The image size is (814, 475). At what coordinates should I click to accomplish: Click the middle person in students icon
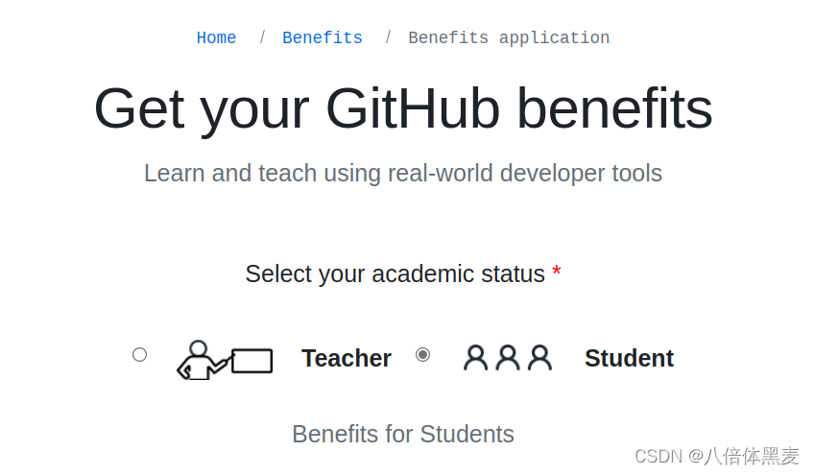tap(508, 358)
